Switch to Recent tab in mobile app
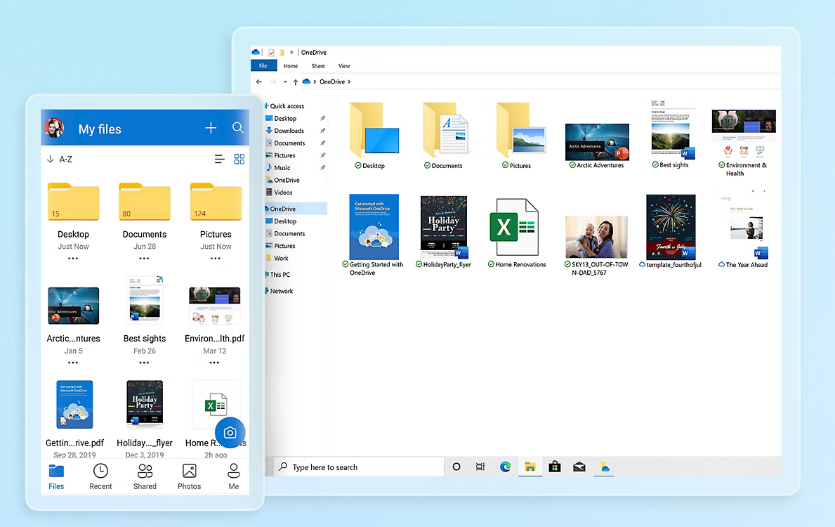 tap(100, 476)
